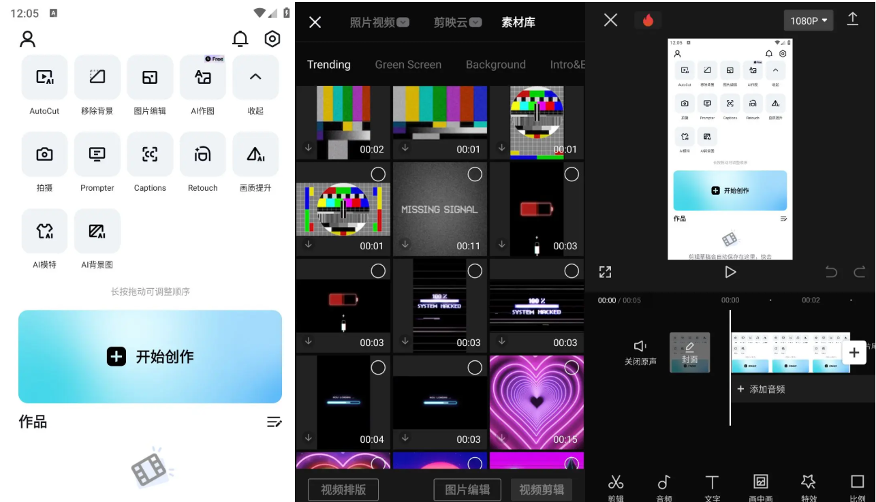The width and height of the screenshot is (876, 502).
Task: Switch to the Green Screen tab
Action: click(x=408, y=64)
